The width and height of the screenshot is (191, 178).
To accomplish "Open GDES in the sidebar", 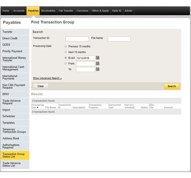I will click(x=15, y=45).
